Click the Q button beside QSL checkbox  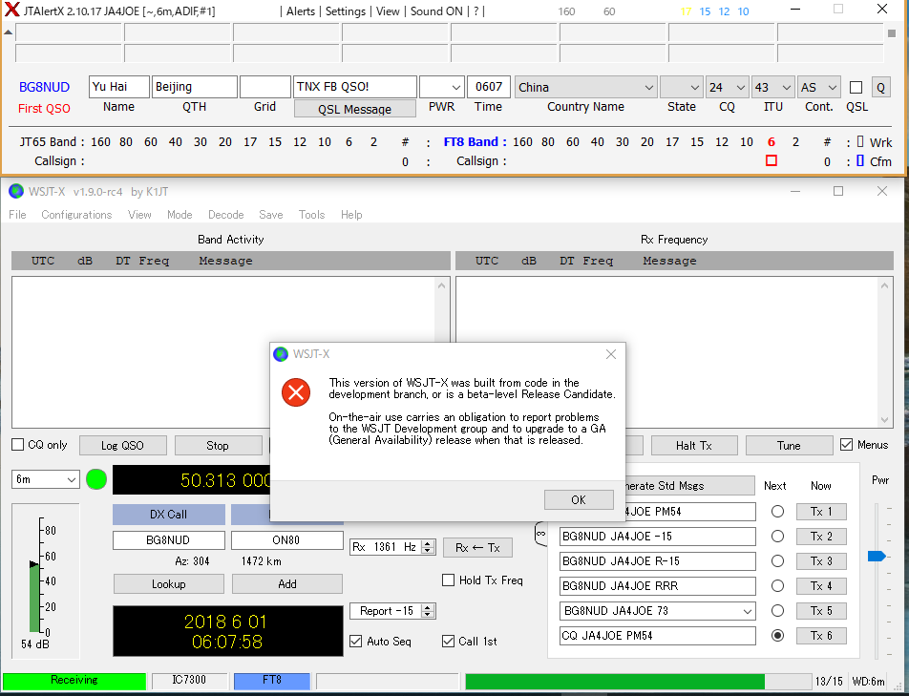tap(880, 88)
